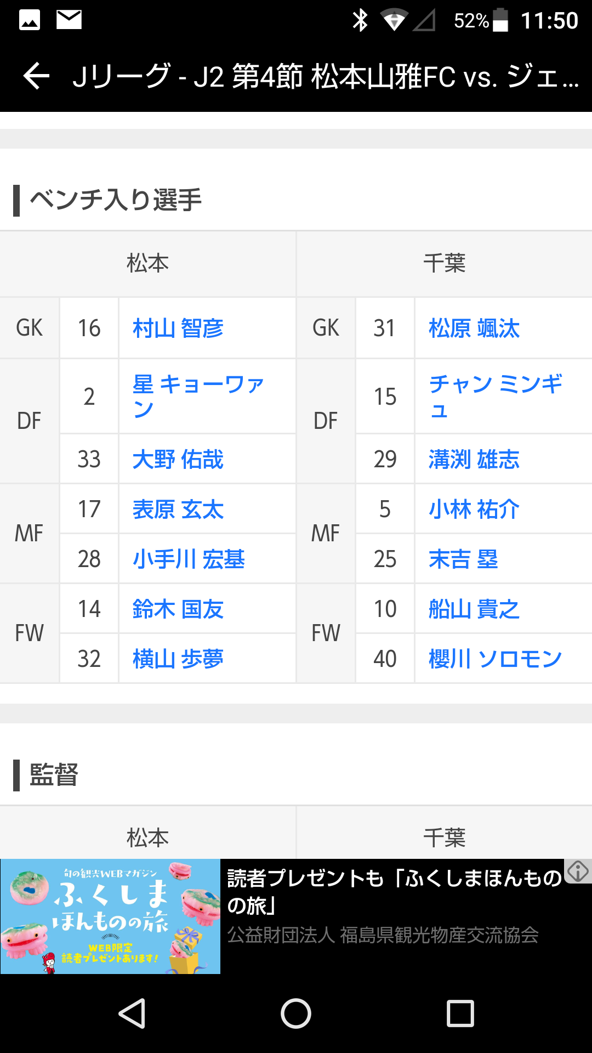Open the mail notification icon

[x=69, y=20]
